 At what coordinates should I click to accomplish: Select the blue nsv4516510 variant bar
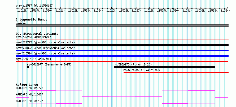pyautogui.click(x=122, y=56)
